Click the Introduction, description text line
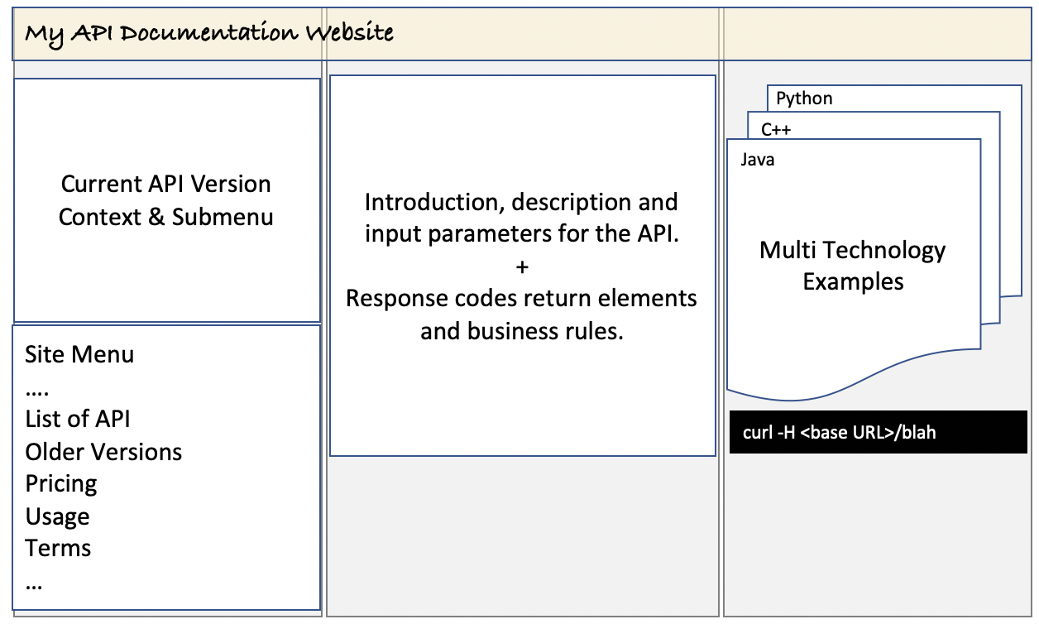Screen dimensions: 1039x624 tap(521, 202)
